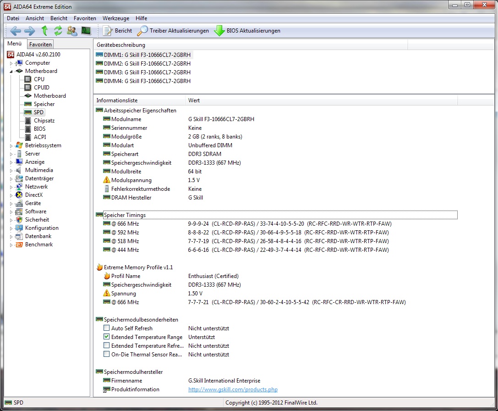Open Treiber Aktualisierungen driver updates
Screen dimensions: 498x411
[173, 31]
